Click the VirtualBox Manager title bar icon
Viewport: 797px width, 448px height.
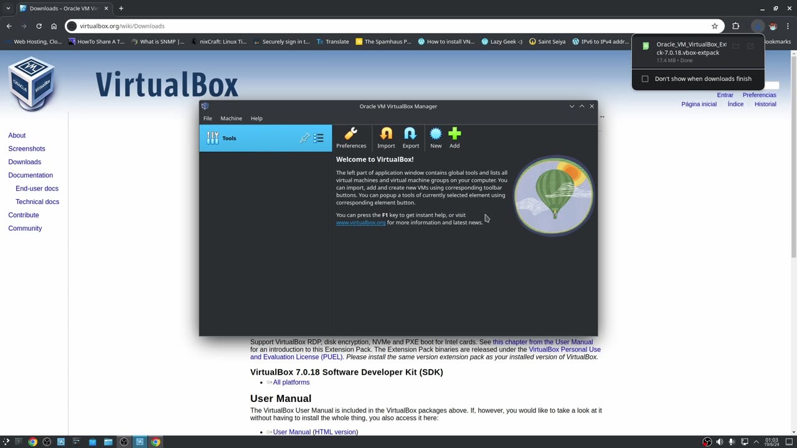click(x=205, y=106)
